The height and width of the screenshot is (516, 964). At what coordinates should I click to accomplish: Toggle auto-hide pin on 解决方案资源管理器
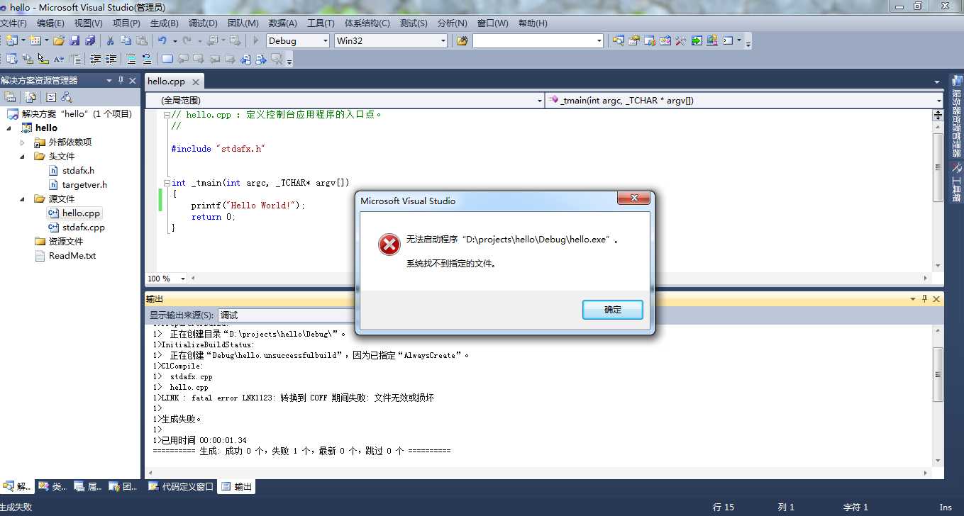(121, 81)
